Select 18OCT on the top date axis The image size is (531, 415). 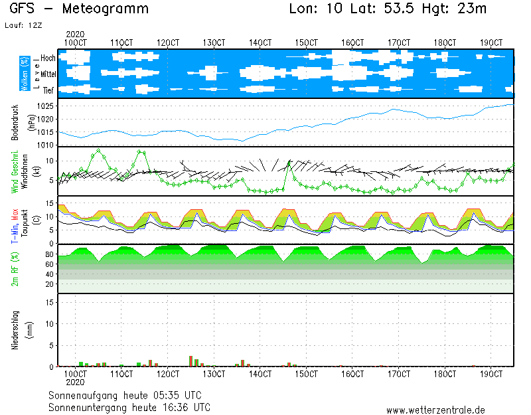click(x=445, y=43)
